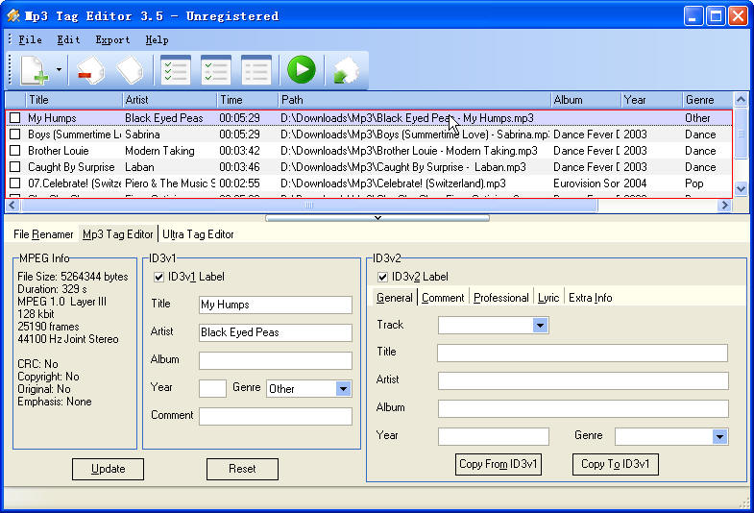The width and height of the screenshot is (754, 513).
Task: Click the ID3v2 Artist input field
Action: 583,380
